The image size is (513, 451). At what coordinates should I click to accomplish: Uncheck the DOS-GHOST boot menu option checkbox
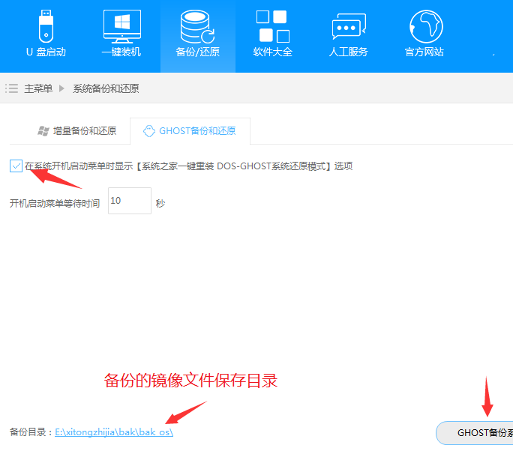pyautogui.click(x=16, y=166)
